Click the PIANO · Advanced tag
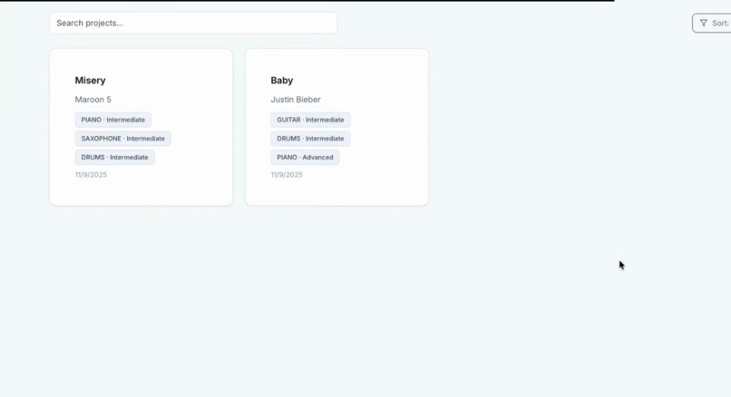 pyautogui.click(x=305, y=157)
